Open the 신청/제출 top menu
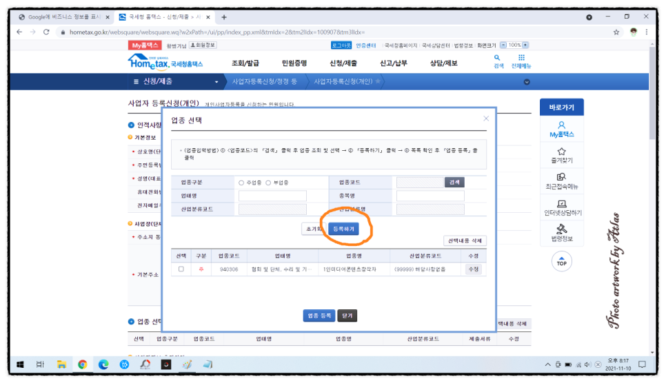 tap(343, 63)
